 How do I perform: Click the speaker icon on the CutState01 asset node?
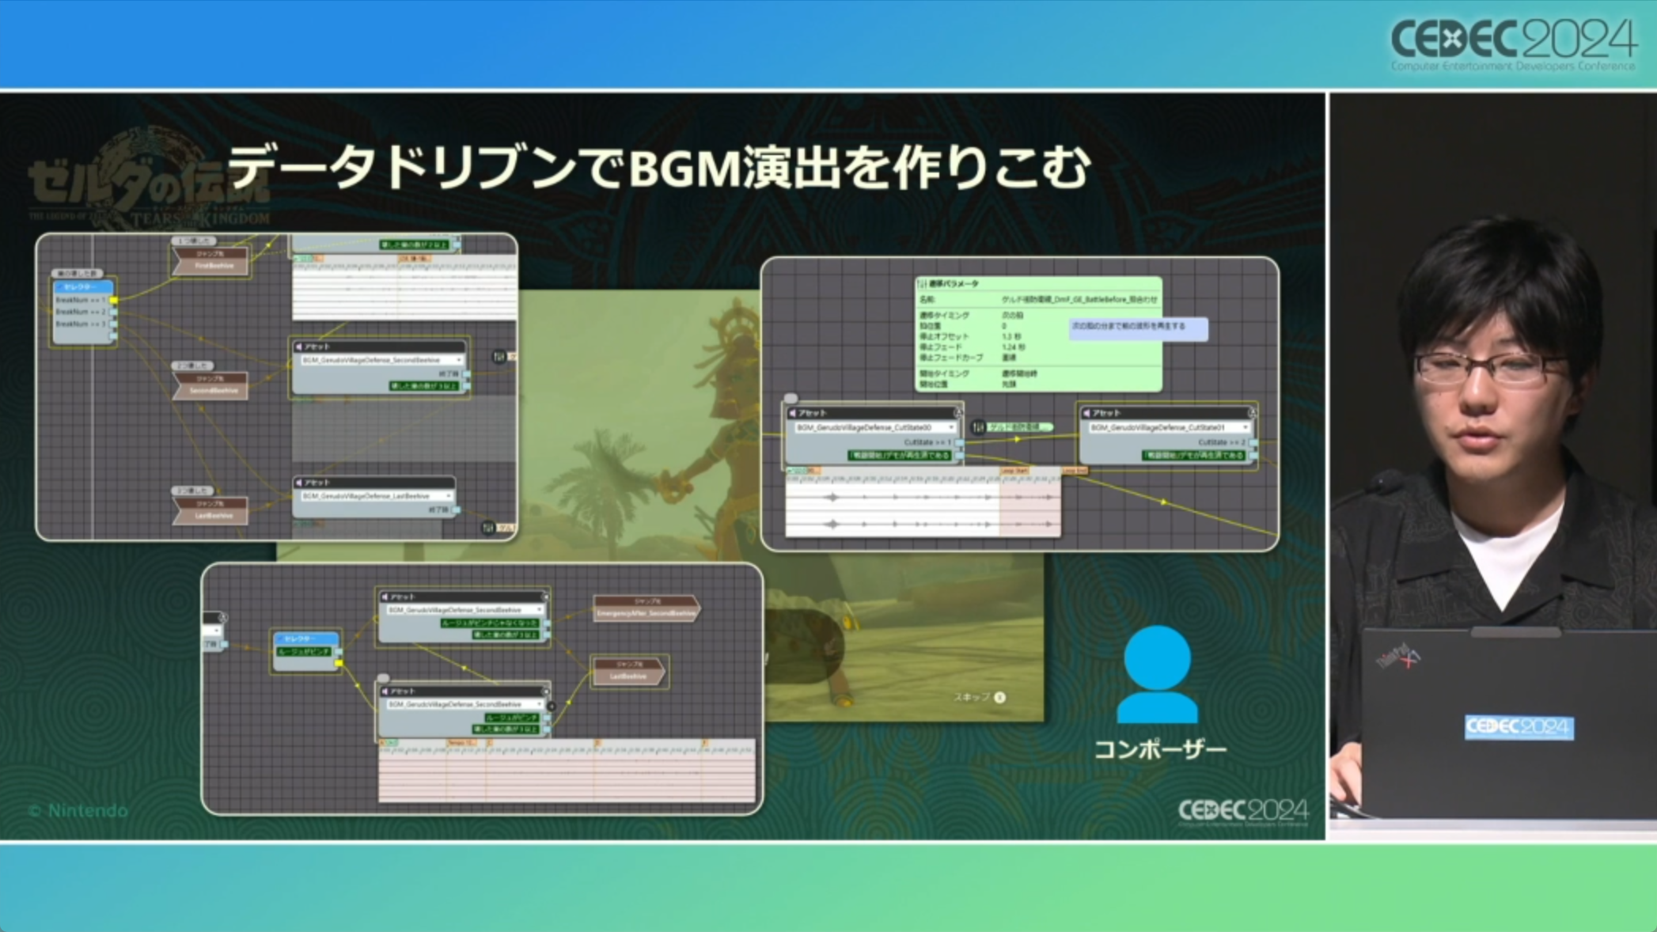point(1086,413)
